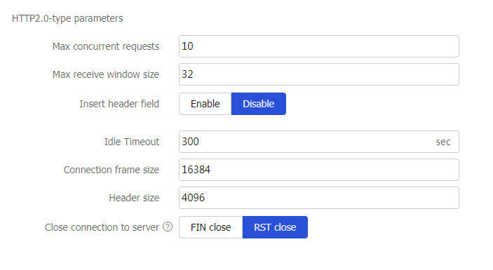Screen dimensions: 493x270
Task: Click the 'Idle Timeout' label
Action: 132,142
